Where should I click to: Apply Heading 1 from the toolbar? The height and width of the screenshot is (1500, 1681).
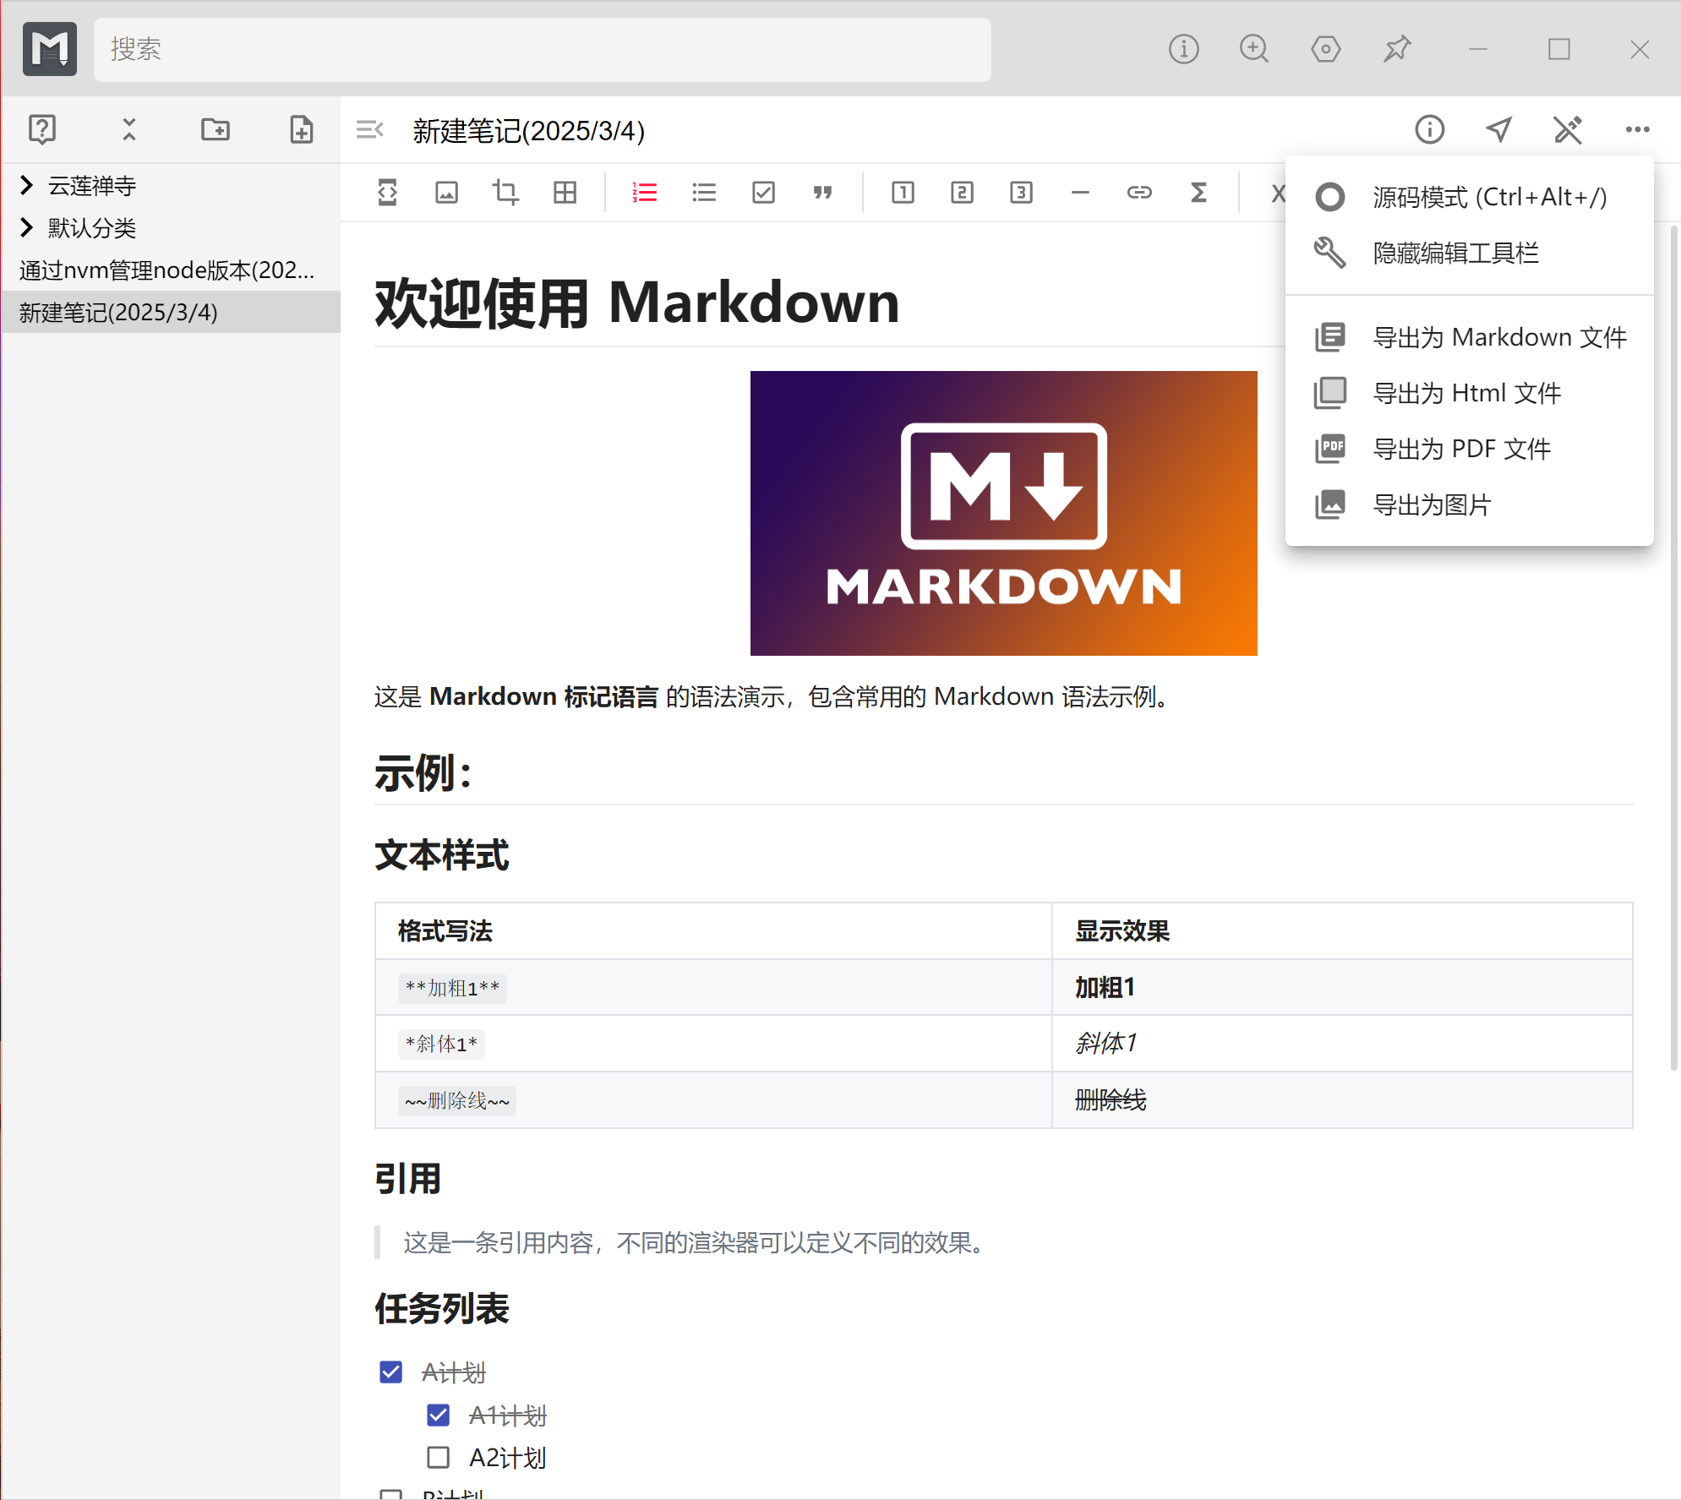pyautogui.click(x=903, y=193)
